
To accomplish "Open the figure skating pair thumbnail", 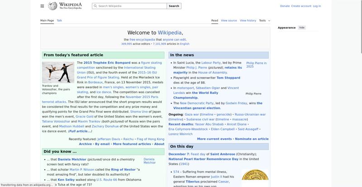I will tap(58, 72).
